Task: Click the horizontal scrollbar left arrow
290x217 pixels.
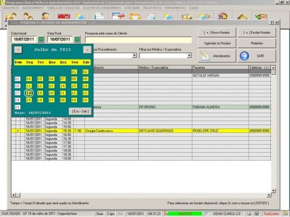Action: click(x=13, y=195)
